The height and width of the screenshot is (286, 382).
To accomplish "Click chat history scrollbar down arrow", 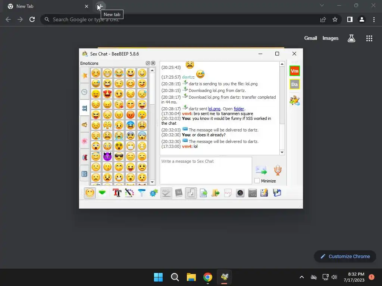I will point(282,152).
